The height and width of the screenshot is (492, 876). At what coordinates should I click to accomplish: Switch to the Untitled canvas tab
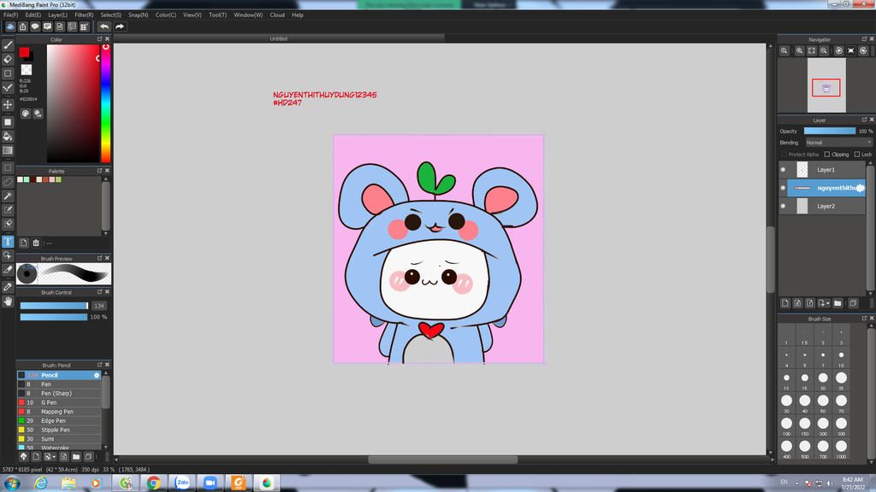click(x=279, y=38)
